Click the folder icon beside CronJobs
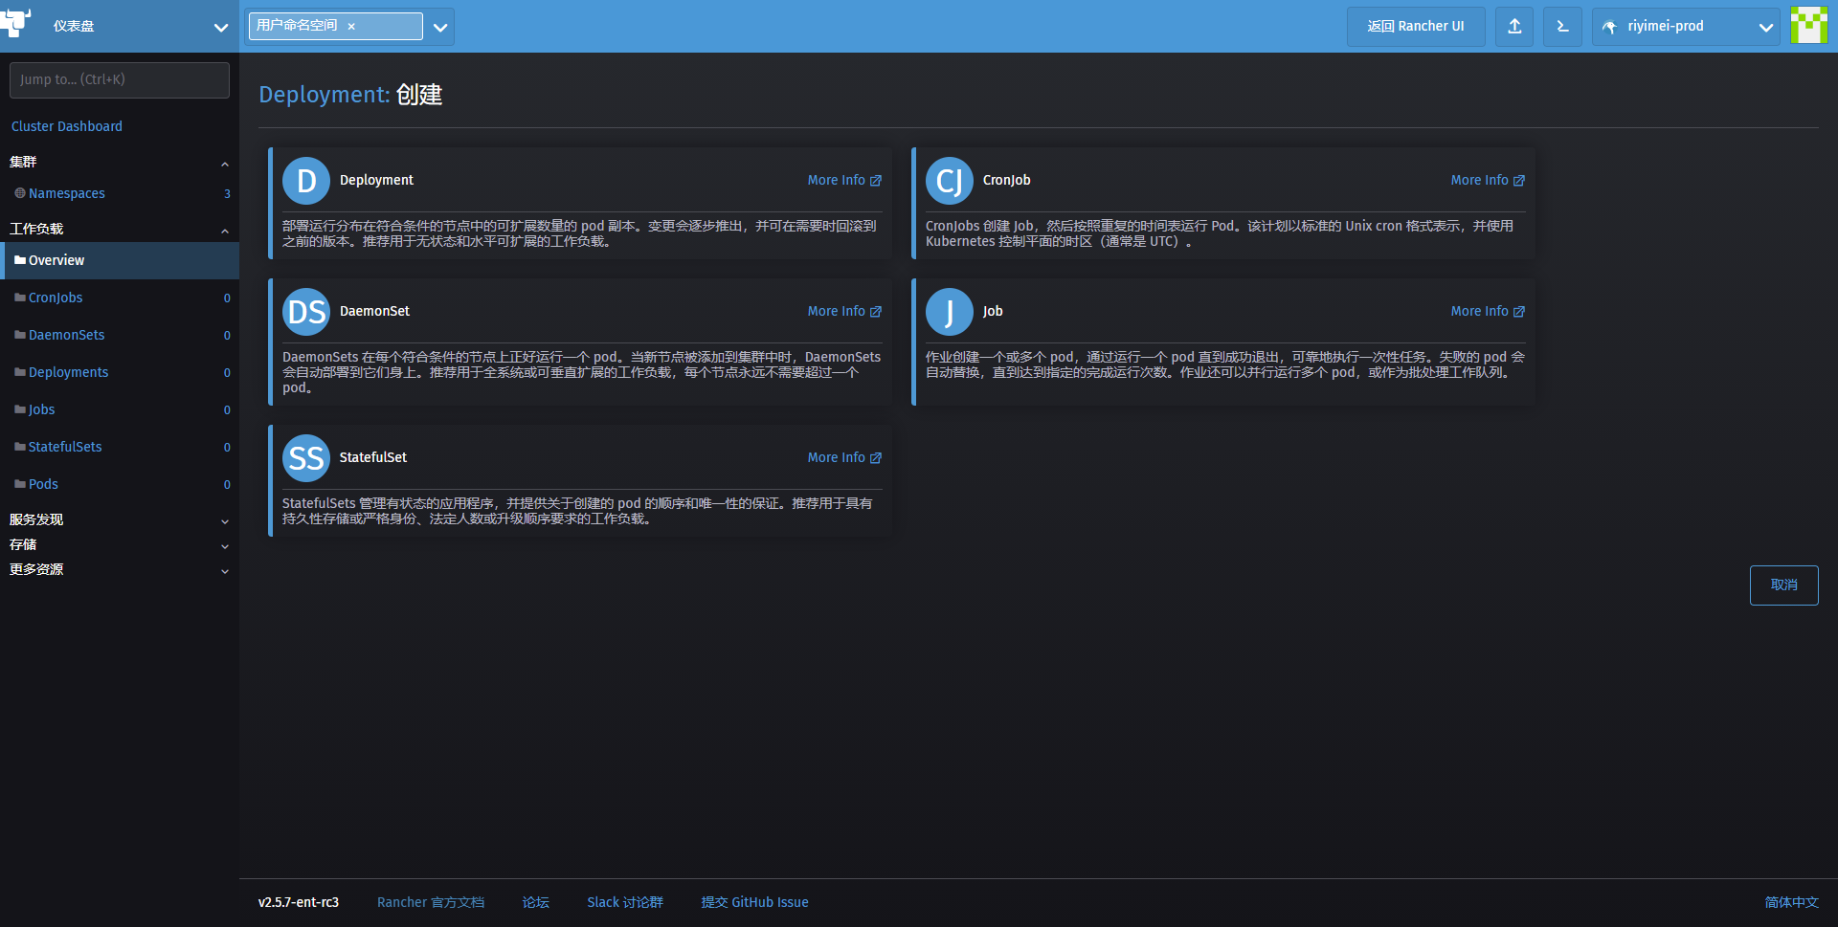 [x=20, y=298]
